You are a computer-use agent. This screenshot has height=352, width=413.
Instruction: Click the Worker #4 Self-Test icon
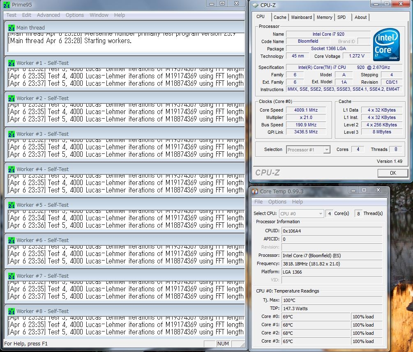click(x=12, y=169)
